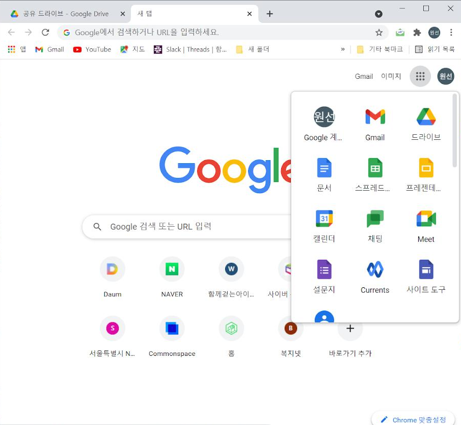Switch to 공유 드라이브 - Google Drive tab
The height and width of the screenshot is (425, 461).
(65, 14)
